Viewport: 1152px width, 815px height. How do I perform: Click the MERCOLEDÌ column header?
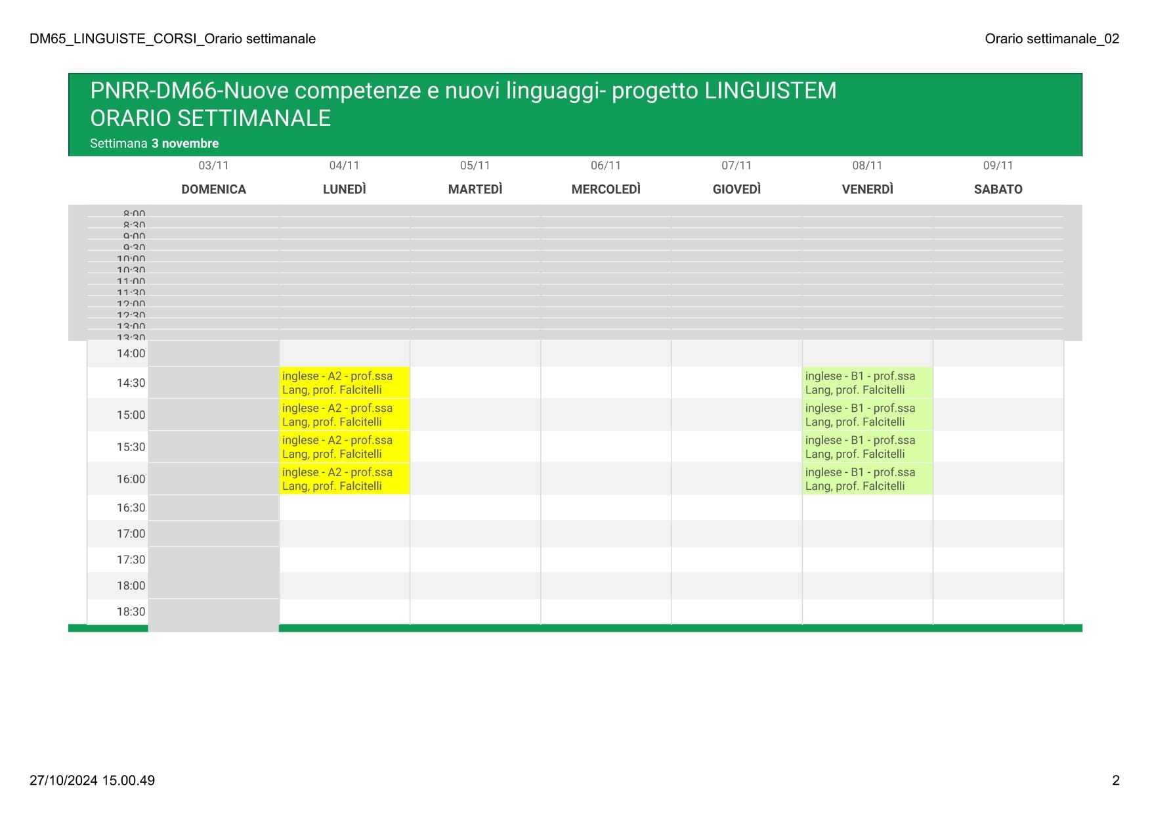click(605, 189)
